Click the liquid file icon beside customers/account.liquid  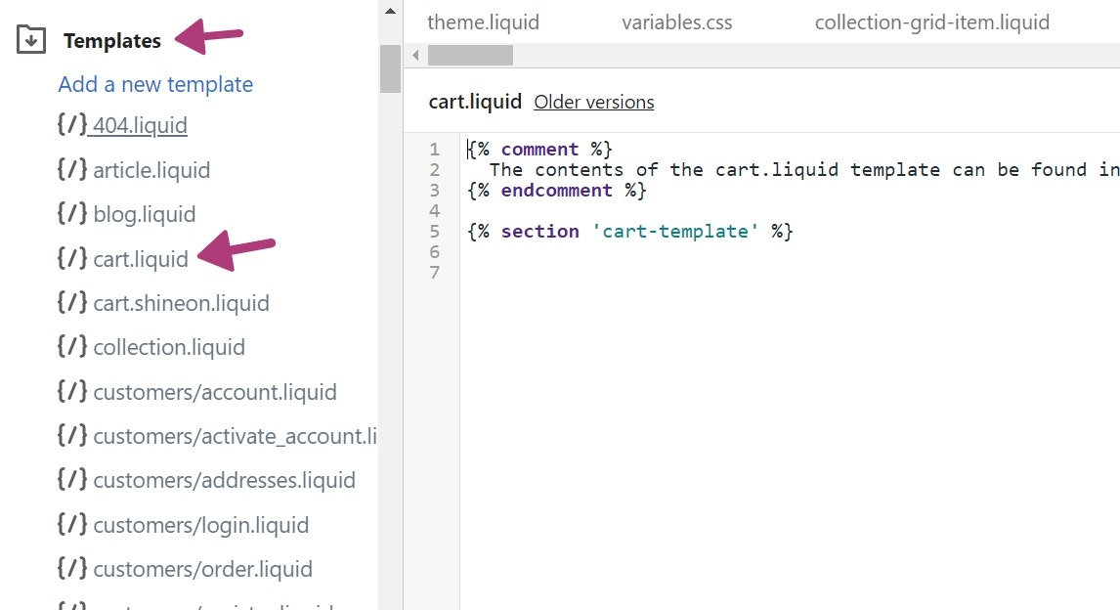pos(72,391)
